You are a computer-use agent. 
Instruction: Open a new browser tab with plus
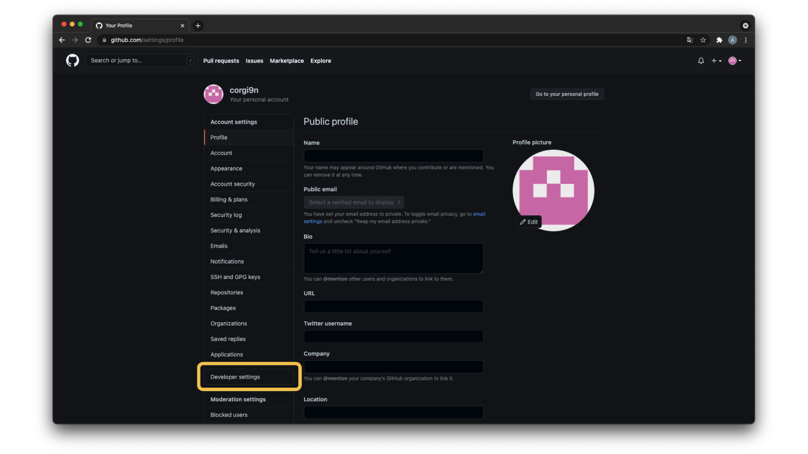(198, 26)
